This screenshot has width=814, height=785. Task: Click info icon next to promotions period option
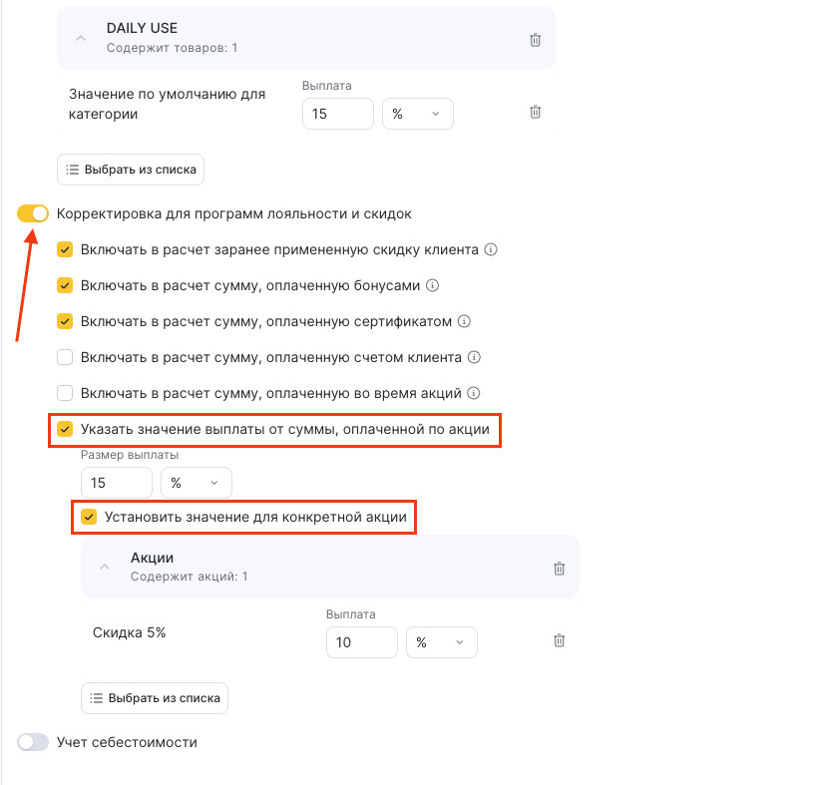click(475, 393)
